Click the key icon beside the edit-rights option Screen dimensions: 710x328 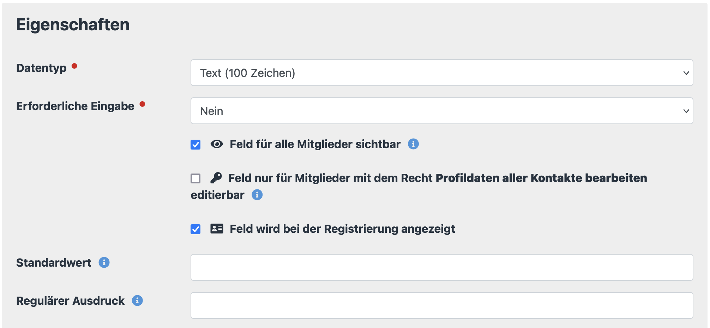[x=216, y=178]
